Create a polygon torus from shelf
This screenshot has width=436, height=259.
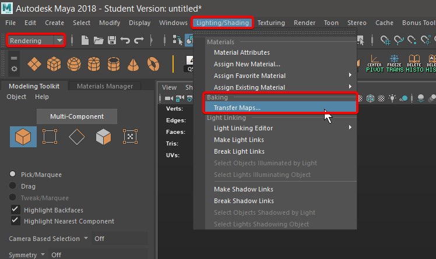[x=153, y=64]
